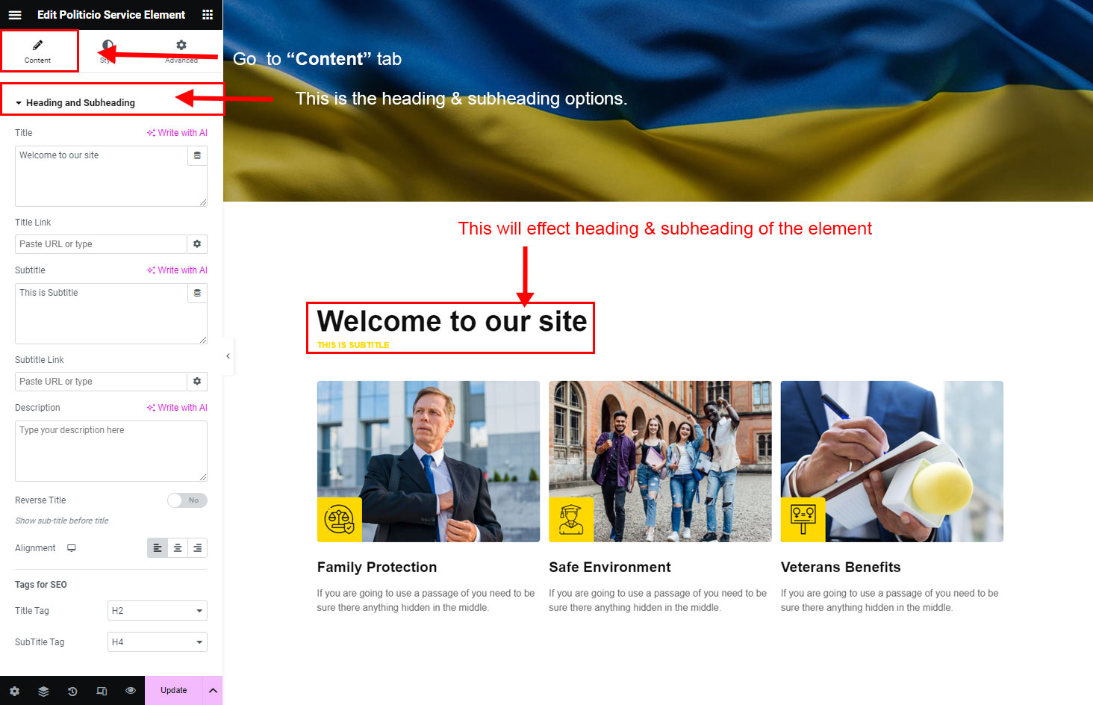1093x705 pixels.
Task: Switch to the Content tab
Action: pos(38,51)
